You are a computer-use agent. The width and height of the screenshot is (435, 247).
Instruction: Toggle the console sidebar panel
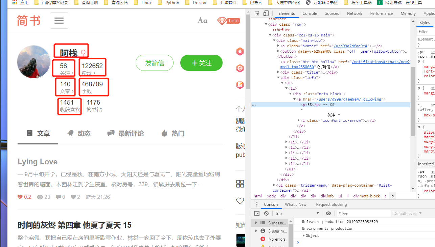[x=257, y=214]
